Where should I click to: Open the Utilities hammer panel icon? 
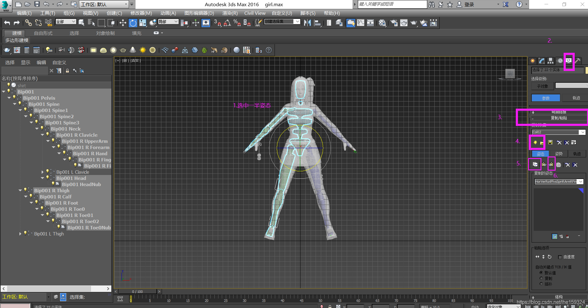click(578, 61)
